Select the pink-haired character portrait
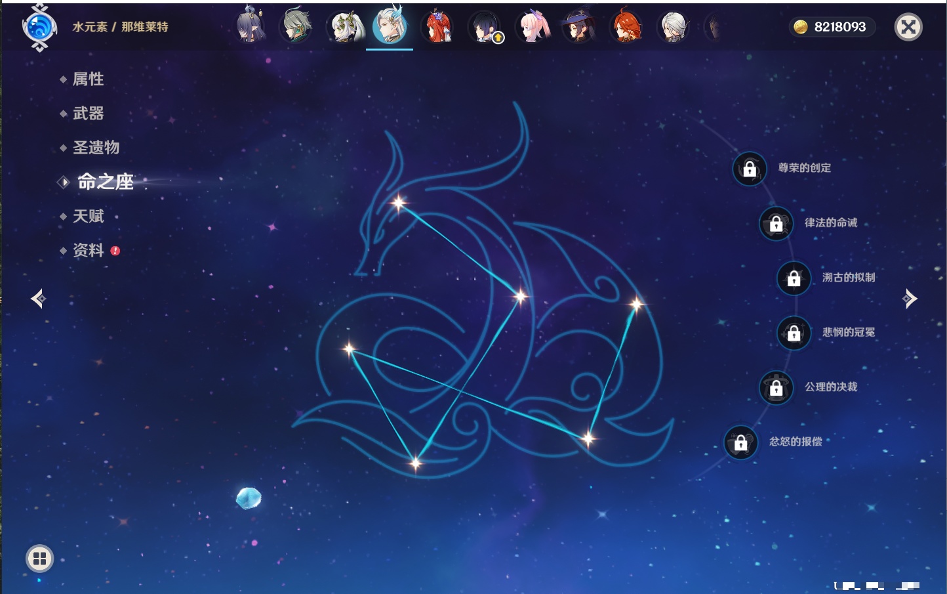 [x=533, y=26]
